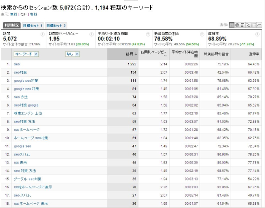Open keyword link 'seo 方法'

click(x=20, y=97)
